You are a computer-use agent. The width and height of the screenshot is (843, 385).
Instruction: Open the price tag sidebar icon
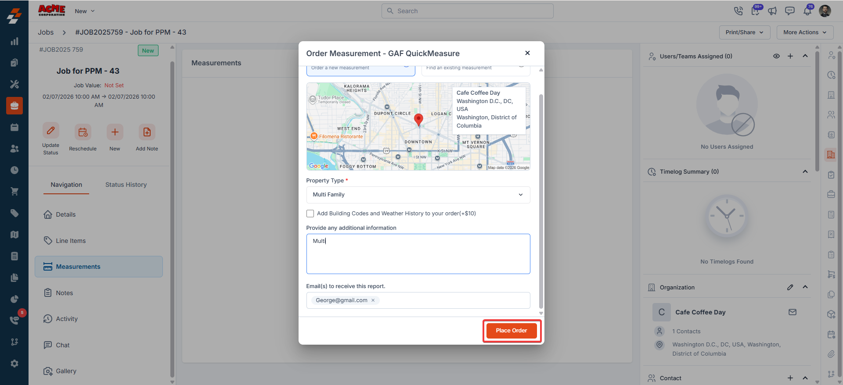pos(14,213)
